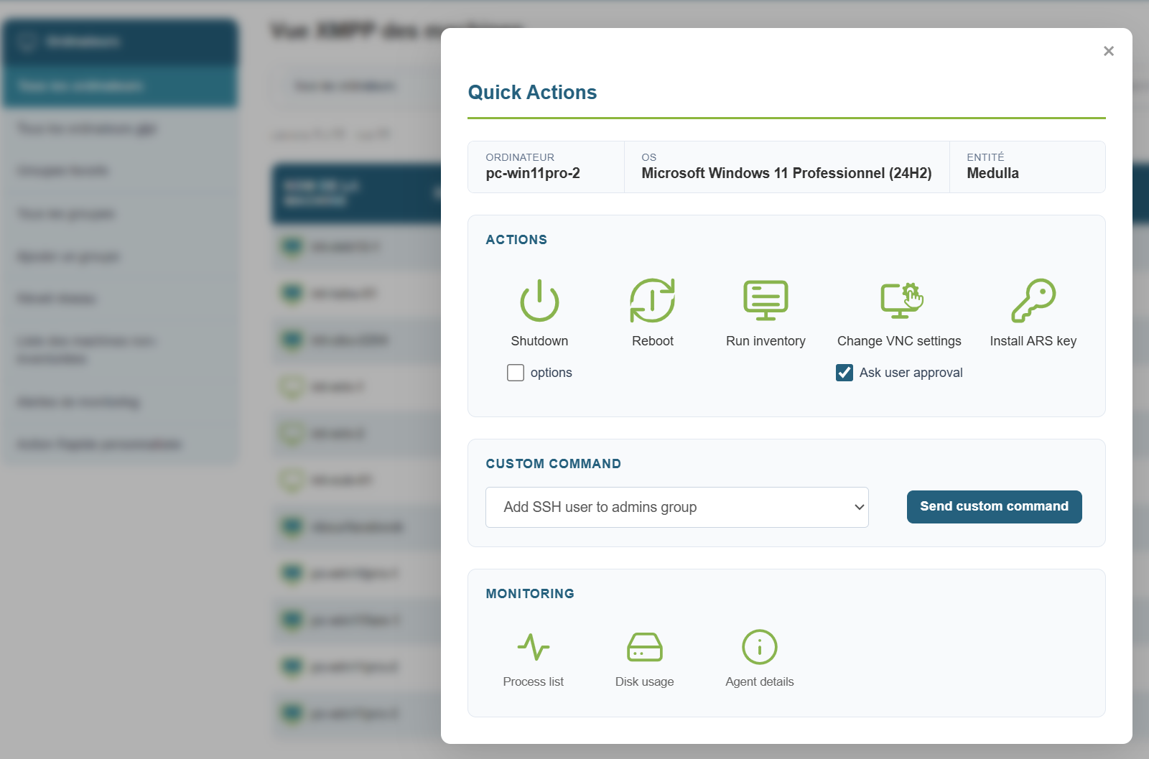Start Run inventory action
This screenshot has height=759, width=1149.
click(x=766, y=300)
